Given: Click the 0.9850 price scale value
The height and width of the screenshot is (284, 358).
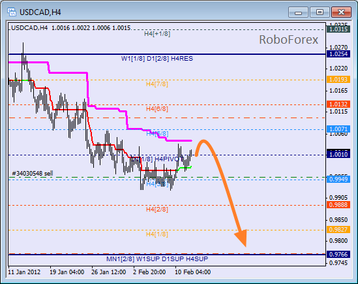Looking at the screenshot, I should (338, 220).
